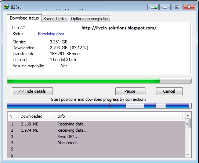Minimize the download window
Viewport: 199px width, 163px height.
[x=165, y=7]
